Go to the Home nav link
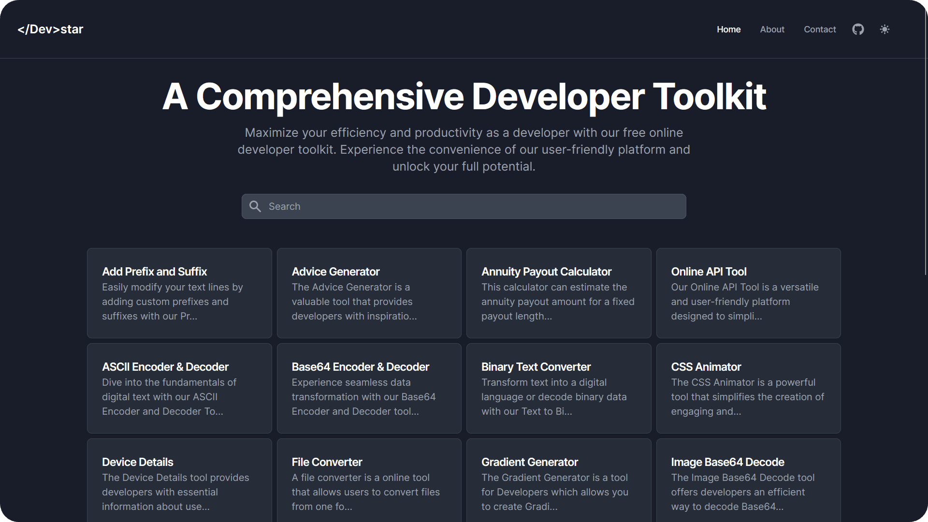Viewport: 928px width, 522px height. pyautogui.click(x=728, y=29)
